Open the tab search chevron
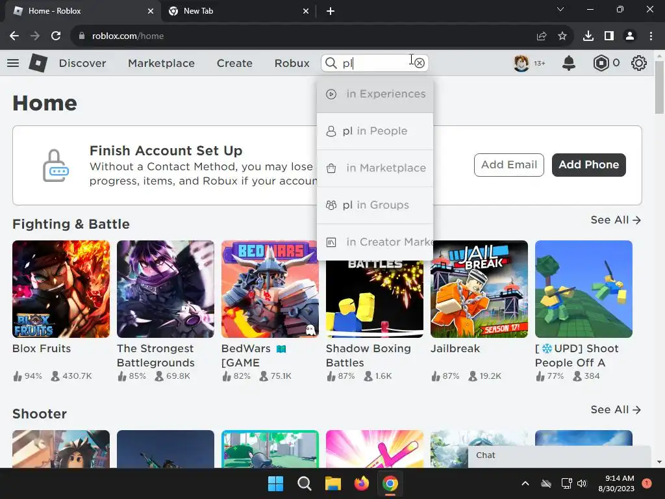Screen dimensions: 665x499 point(560,9)
